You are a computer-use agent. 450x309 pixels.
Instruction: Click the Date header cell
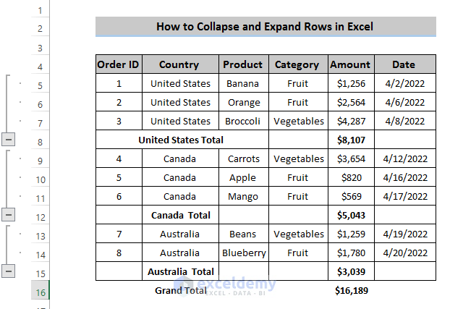tap(404, 64)
